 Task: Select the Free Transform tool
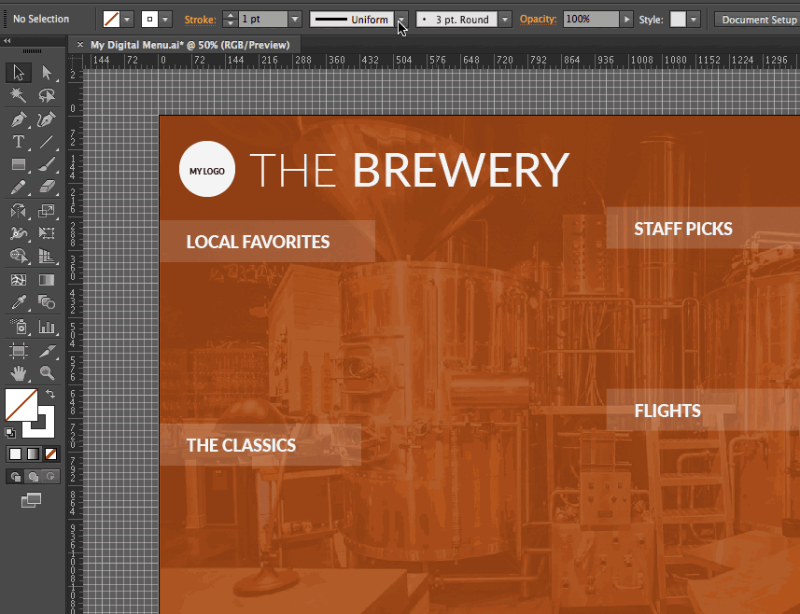click(47, 233)
